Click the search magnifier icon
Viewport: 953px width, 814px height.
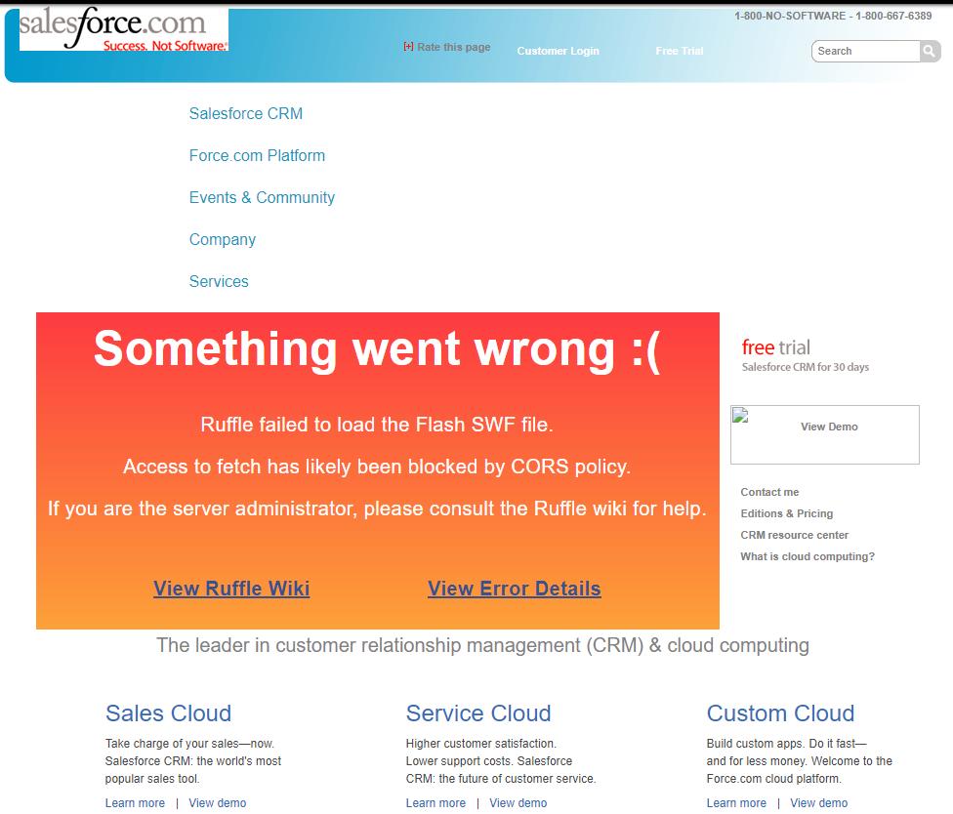pyautogui.click(x=929, y=51)
